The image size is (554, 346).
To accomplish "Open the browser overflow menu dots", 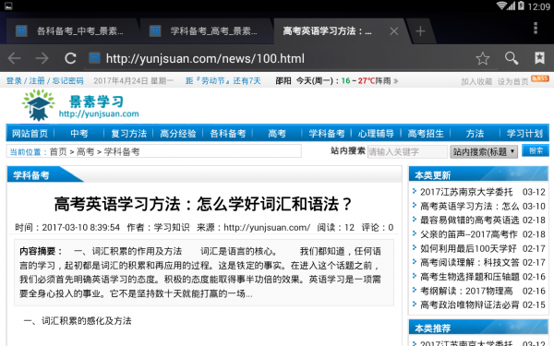I will pos(536,28).
